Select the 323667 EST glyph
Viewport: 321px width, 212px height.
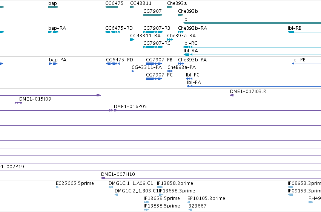[190, 210]
